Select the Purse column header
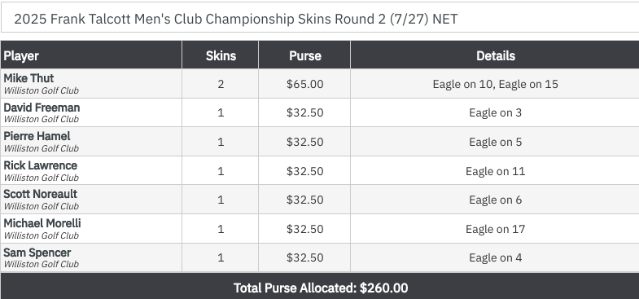This screenshot has height=299, width=639. 304,55
